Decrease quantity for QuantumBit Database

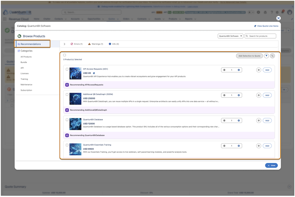(224, 121)
